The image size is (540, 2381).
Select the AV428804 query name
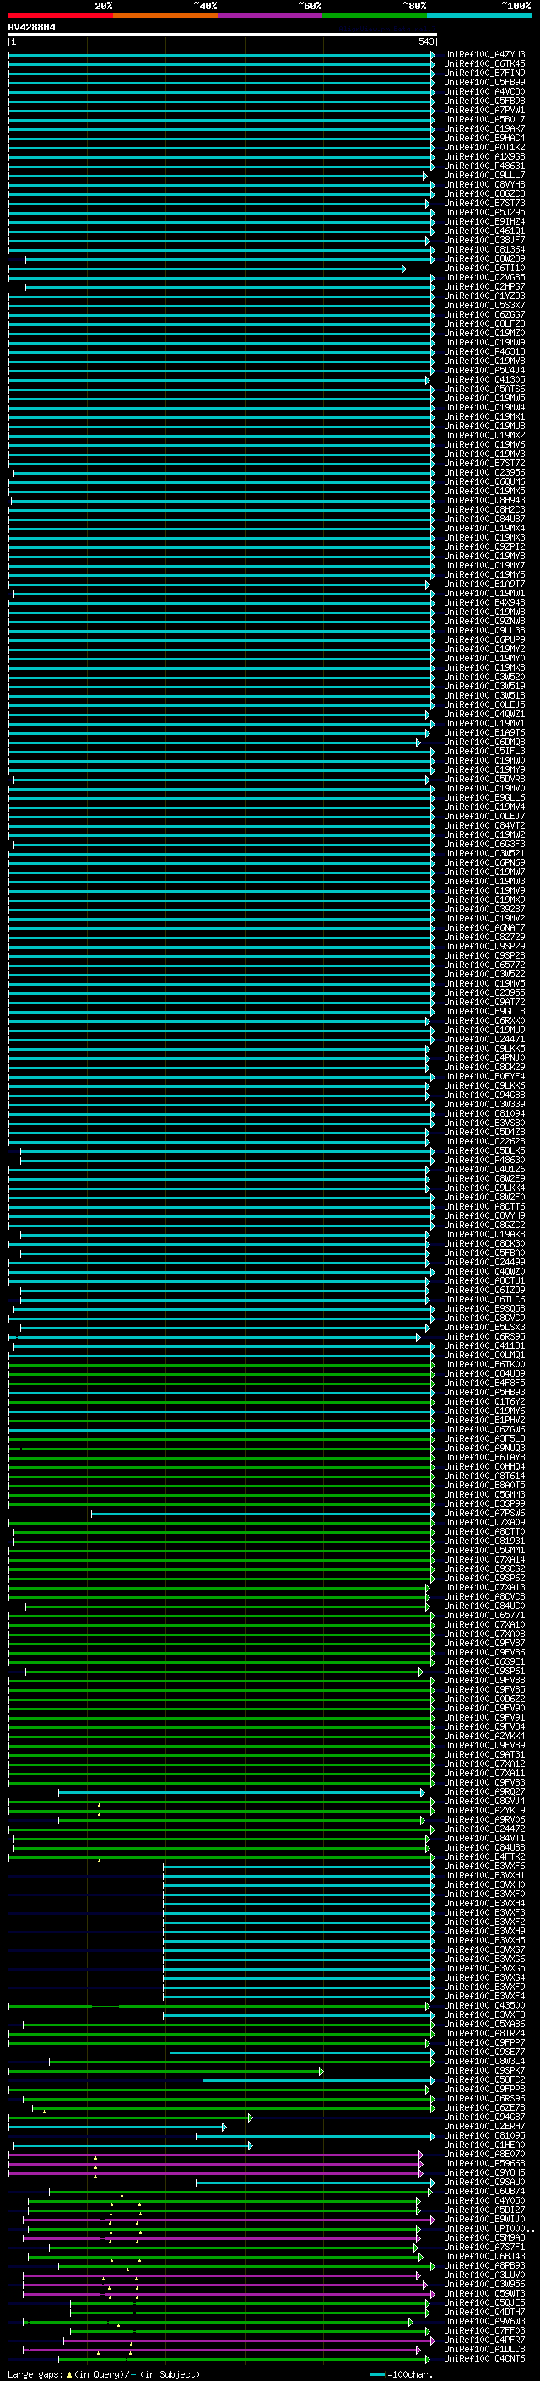click(32, 28)
